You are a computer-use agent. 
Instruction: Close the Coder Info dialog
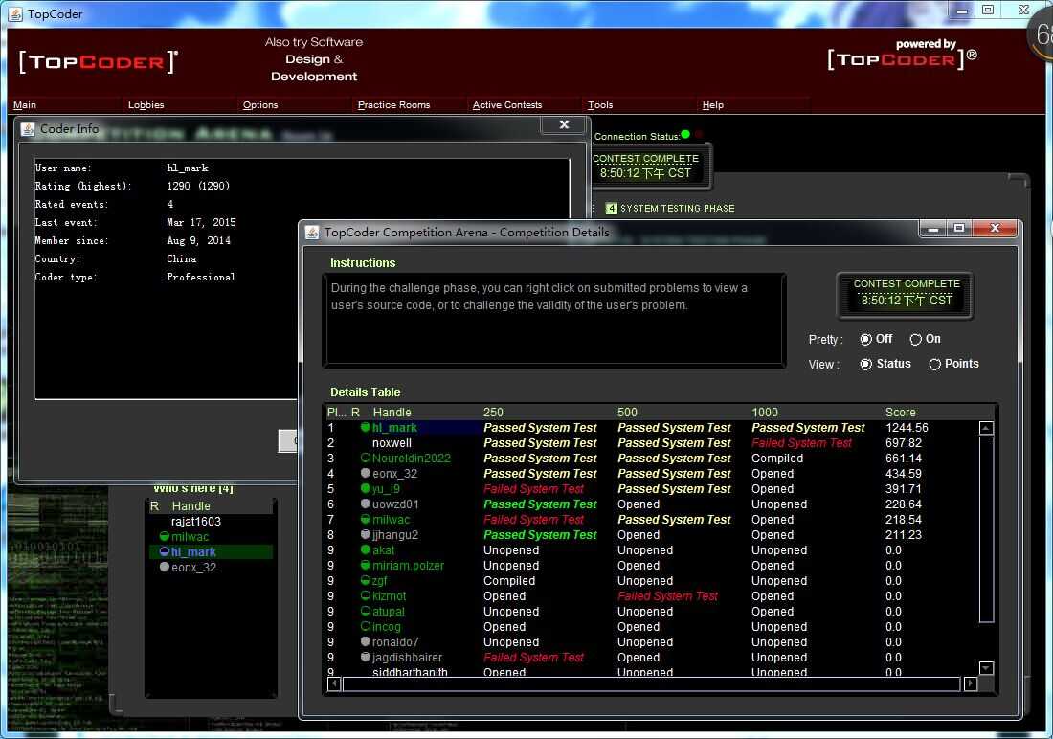click(564, 125)
